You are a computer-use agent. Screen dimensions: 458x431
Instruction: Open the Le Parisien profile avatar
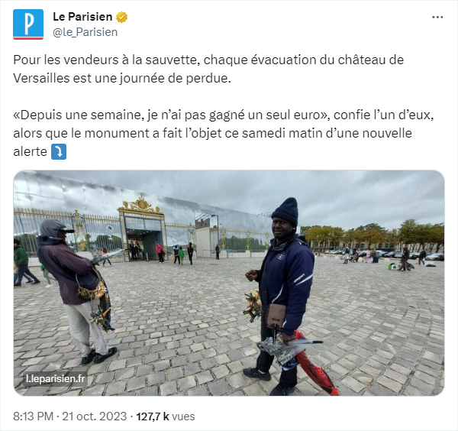pyautogui.click(x=28, y=24)
